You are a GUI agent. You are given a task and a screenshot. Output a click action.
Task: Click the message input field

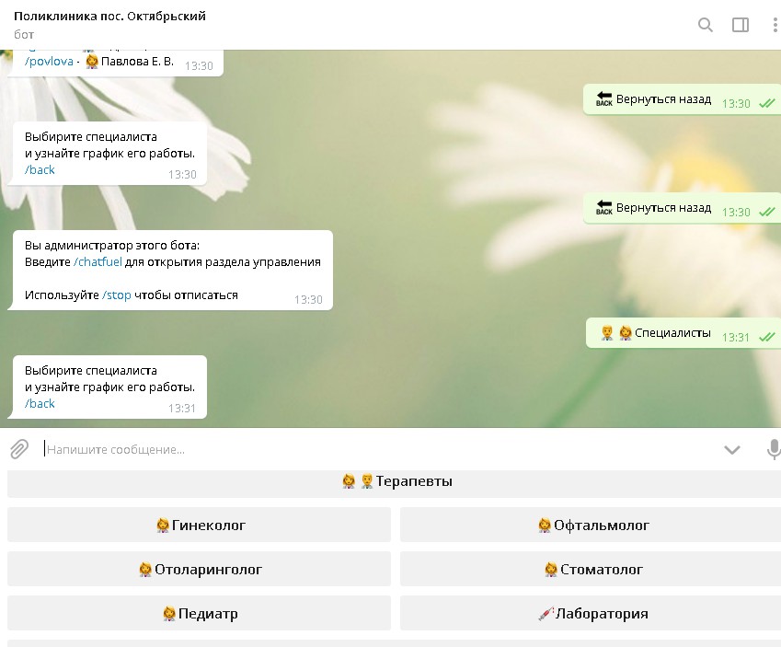tap(379, 449)
